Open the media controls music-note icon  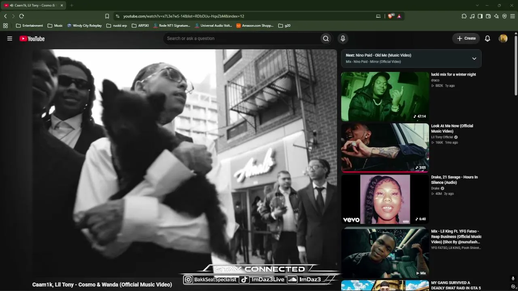472,16
